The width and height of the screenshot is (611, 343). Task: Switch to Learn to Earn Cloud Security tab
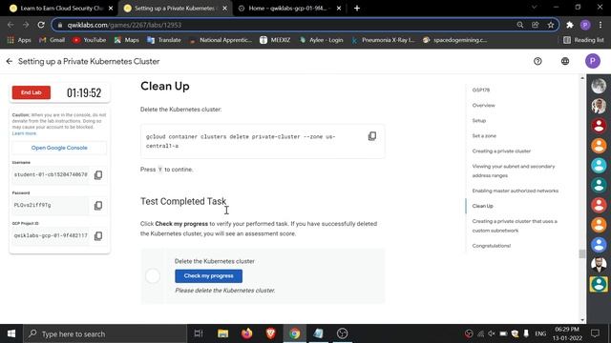pyautogui.click(x=57, y=9)
